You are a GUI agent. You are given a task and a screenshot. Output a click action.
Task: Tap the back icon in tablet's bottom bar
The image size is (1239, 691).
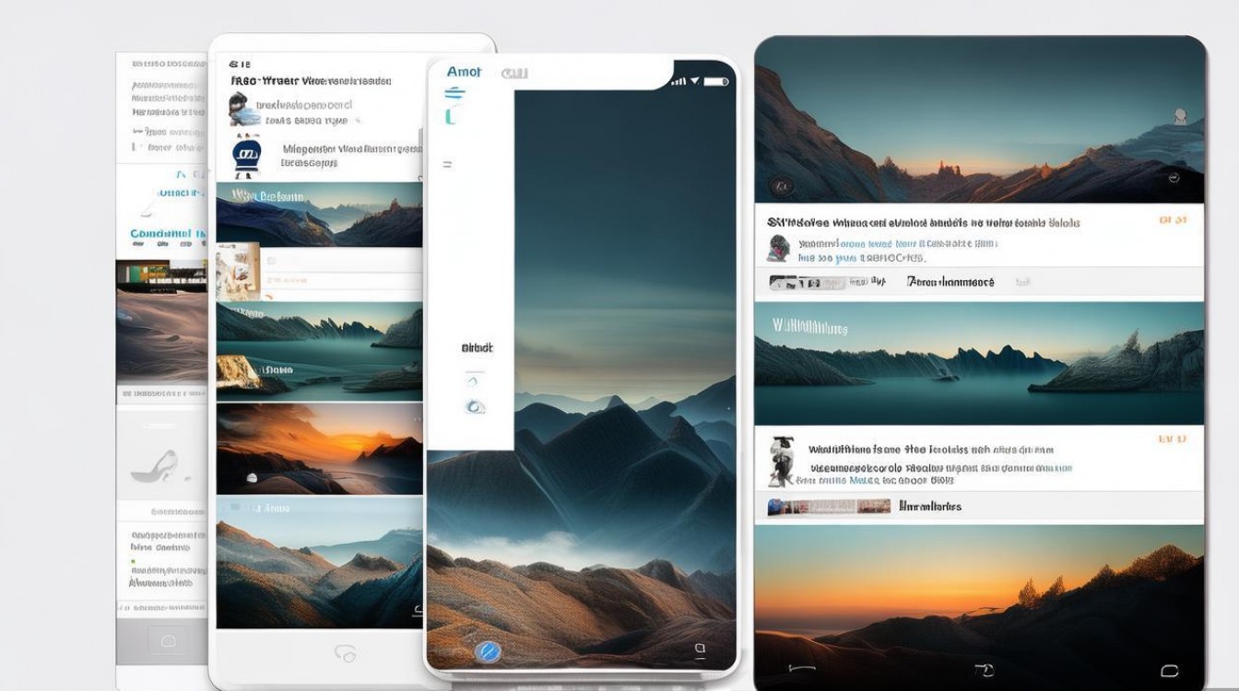click(800, 668)
